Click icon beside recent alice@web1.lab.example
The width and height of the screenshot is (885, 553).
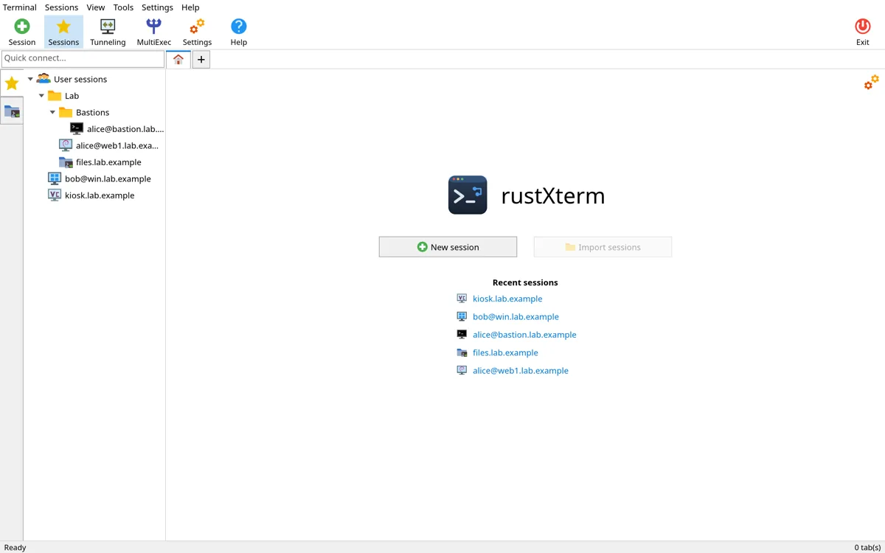tap(462, 370)
